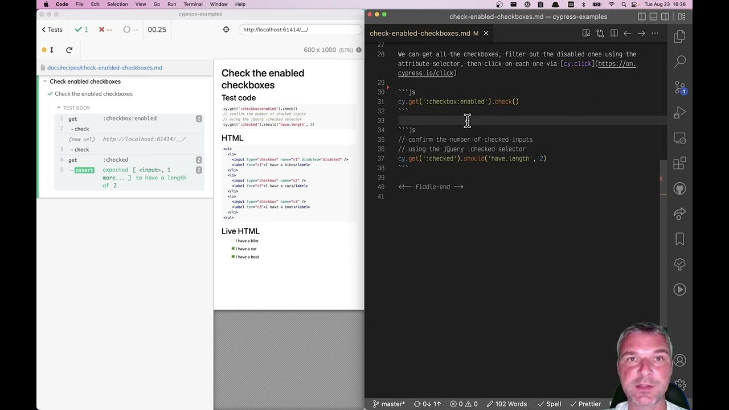Open the Terminal menu

(193, 5)
